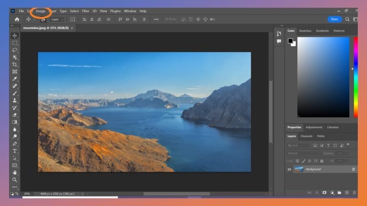367x206 pixels.
Task: Create a new layer plus icon
Action: (347, 193)
